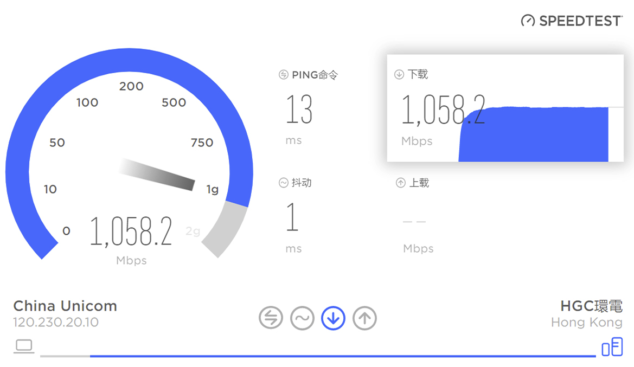
Task: Select the upload arrow stage icon
Action: pos(364,318)
